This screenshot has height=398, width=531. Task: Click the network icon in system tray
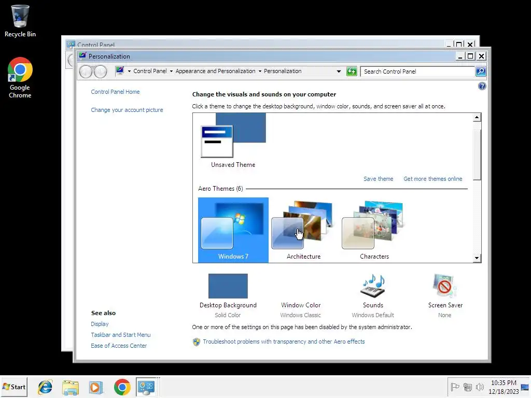coord(468,387)
